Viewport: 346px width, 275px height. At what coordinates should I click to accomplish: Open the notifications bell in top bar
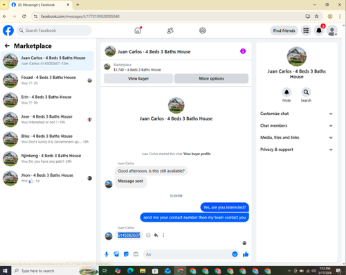(319, 30)
